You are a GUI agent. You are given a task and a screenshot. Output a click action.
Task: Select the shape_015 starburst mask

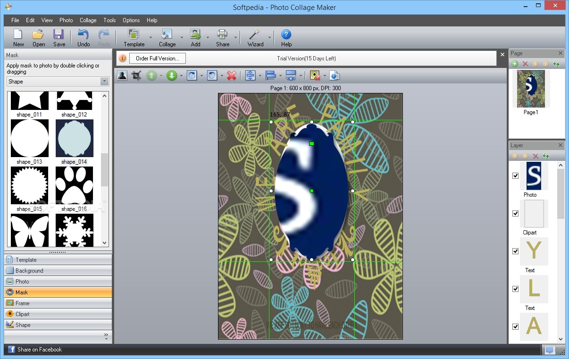pyautogui.click(x=30, y=185)
